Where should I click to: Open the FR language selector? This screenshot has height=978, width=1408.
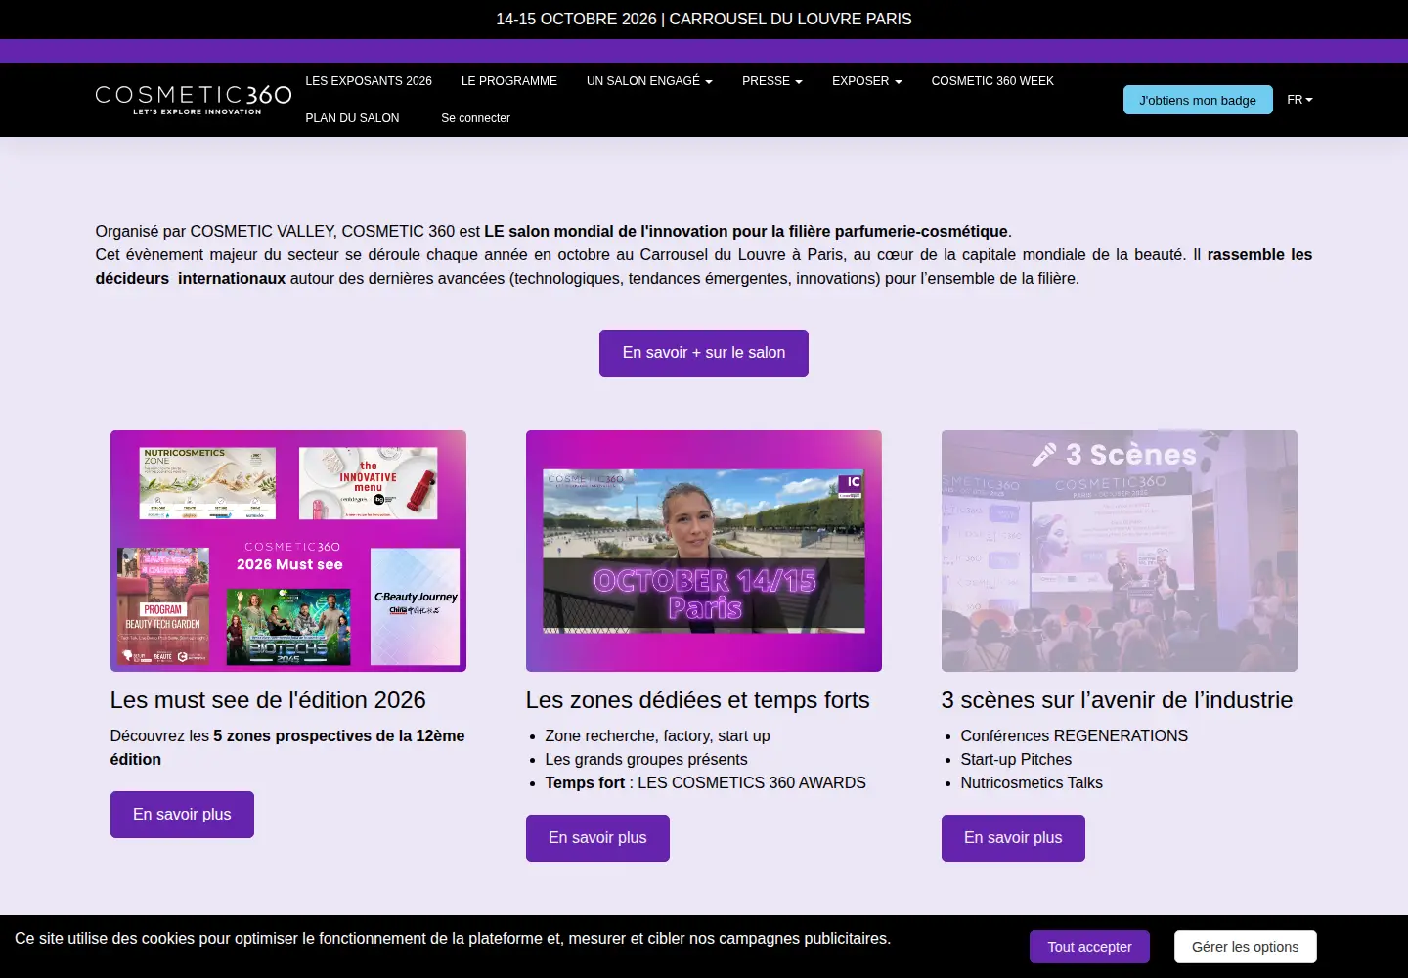[1299, 100]
